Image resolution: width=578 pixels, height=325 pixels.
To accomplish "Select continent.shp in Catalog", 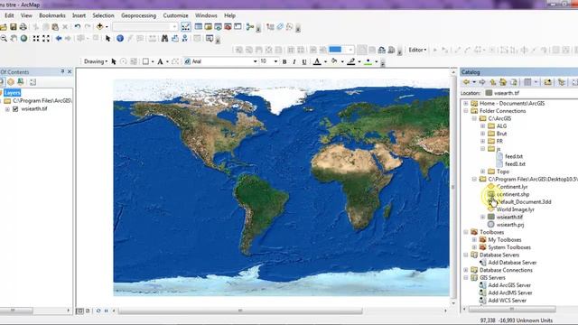I will 513,194.
